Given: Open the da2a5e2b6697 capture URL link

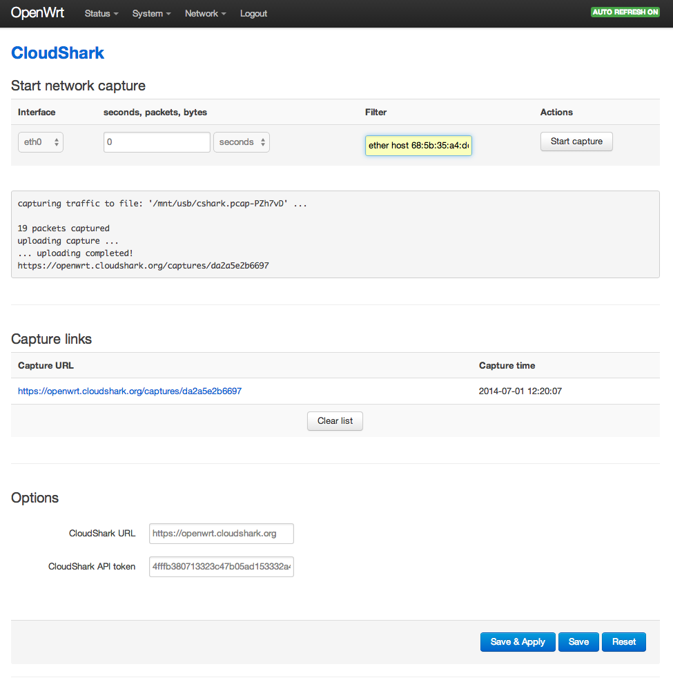Looking at the screenshot, I should [x=130, y=391].
